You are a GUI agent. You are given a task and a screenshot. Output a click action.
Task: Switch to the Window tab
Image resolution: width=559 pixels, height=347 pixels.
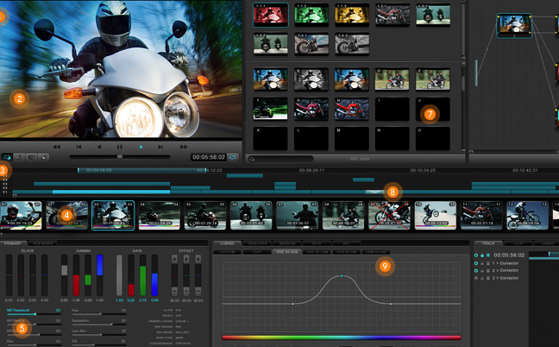pos(287,243)
